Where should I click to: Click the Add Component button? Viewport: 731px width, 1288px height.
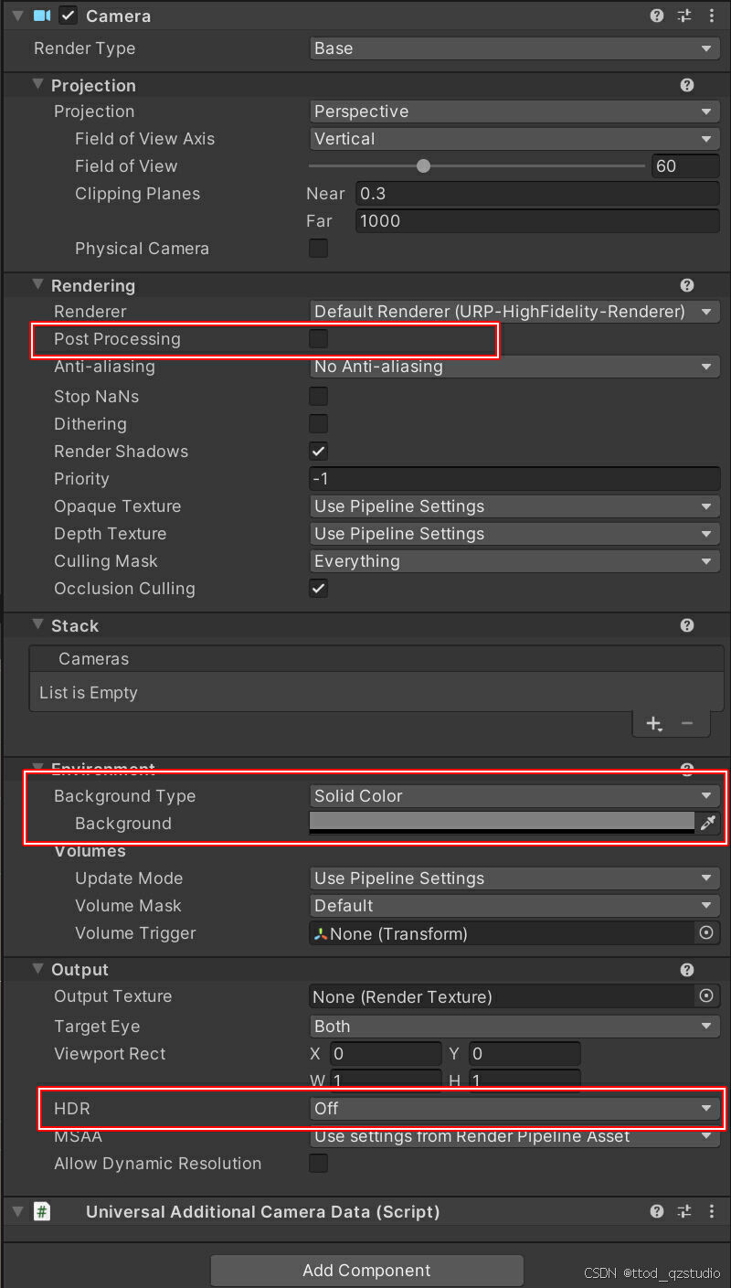(x=365, y=1270)
